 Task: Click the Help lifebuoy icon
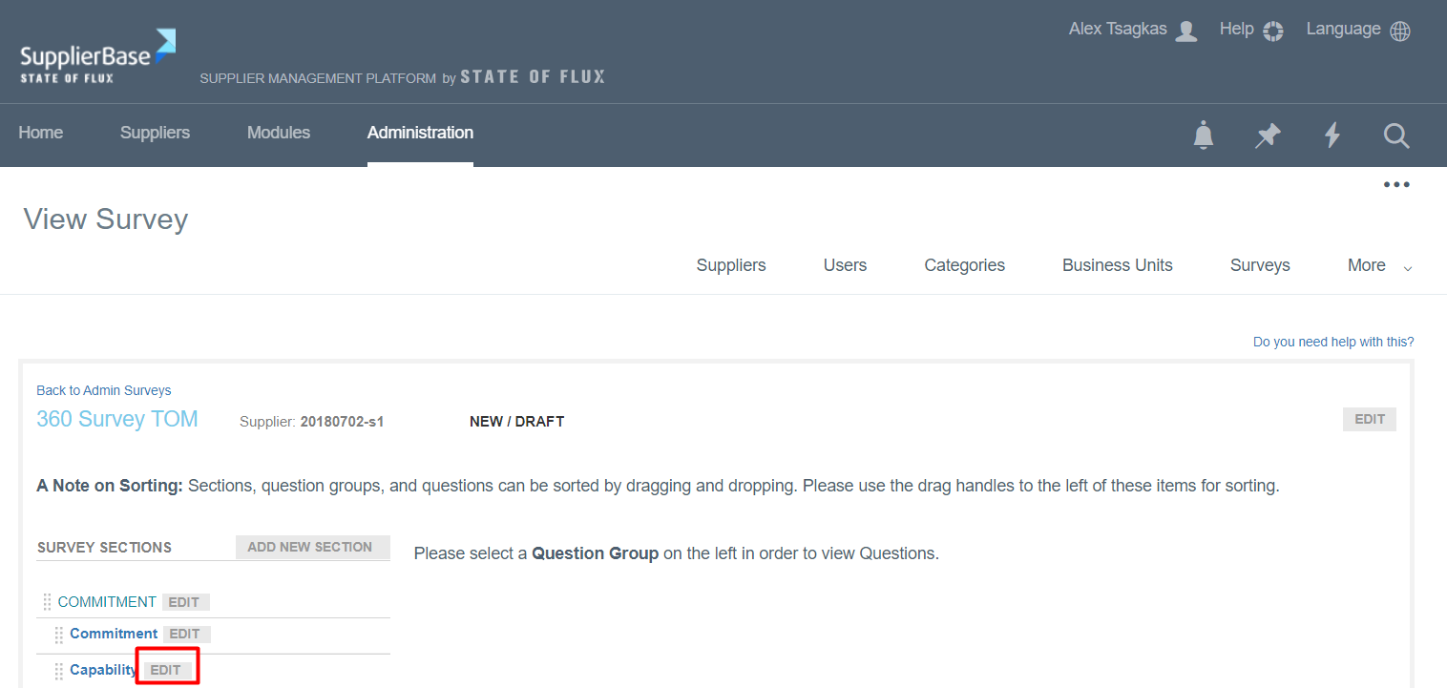[1272, 31]
